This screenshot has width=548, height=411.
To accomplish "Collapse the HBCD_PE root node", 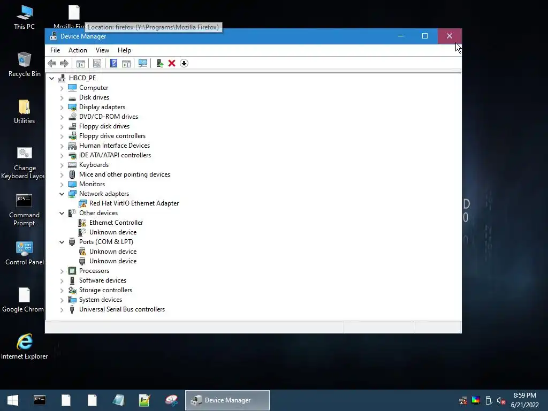I will click(x=52, y=78).
